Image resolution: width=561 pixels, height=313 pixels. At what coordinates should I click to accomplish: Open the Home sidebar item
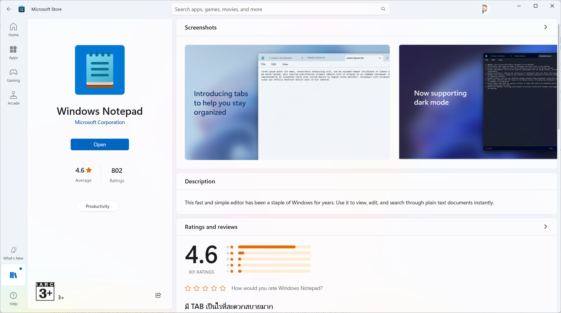[13, 30]
